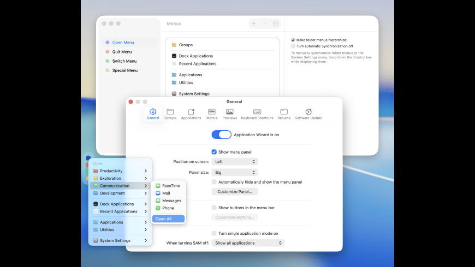Select Groups row in the Menus list
Viewport: 475px width, 267px height.
click(x=222, y=45)
